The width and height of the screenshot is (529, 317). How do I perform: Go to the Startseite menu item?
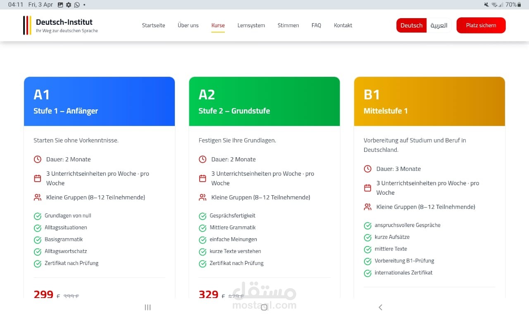point(153,25)
